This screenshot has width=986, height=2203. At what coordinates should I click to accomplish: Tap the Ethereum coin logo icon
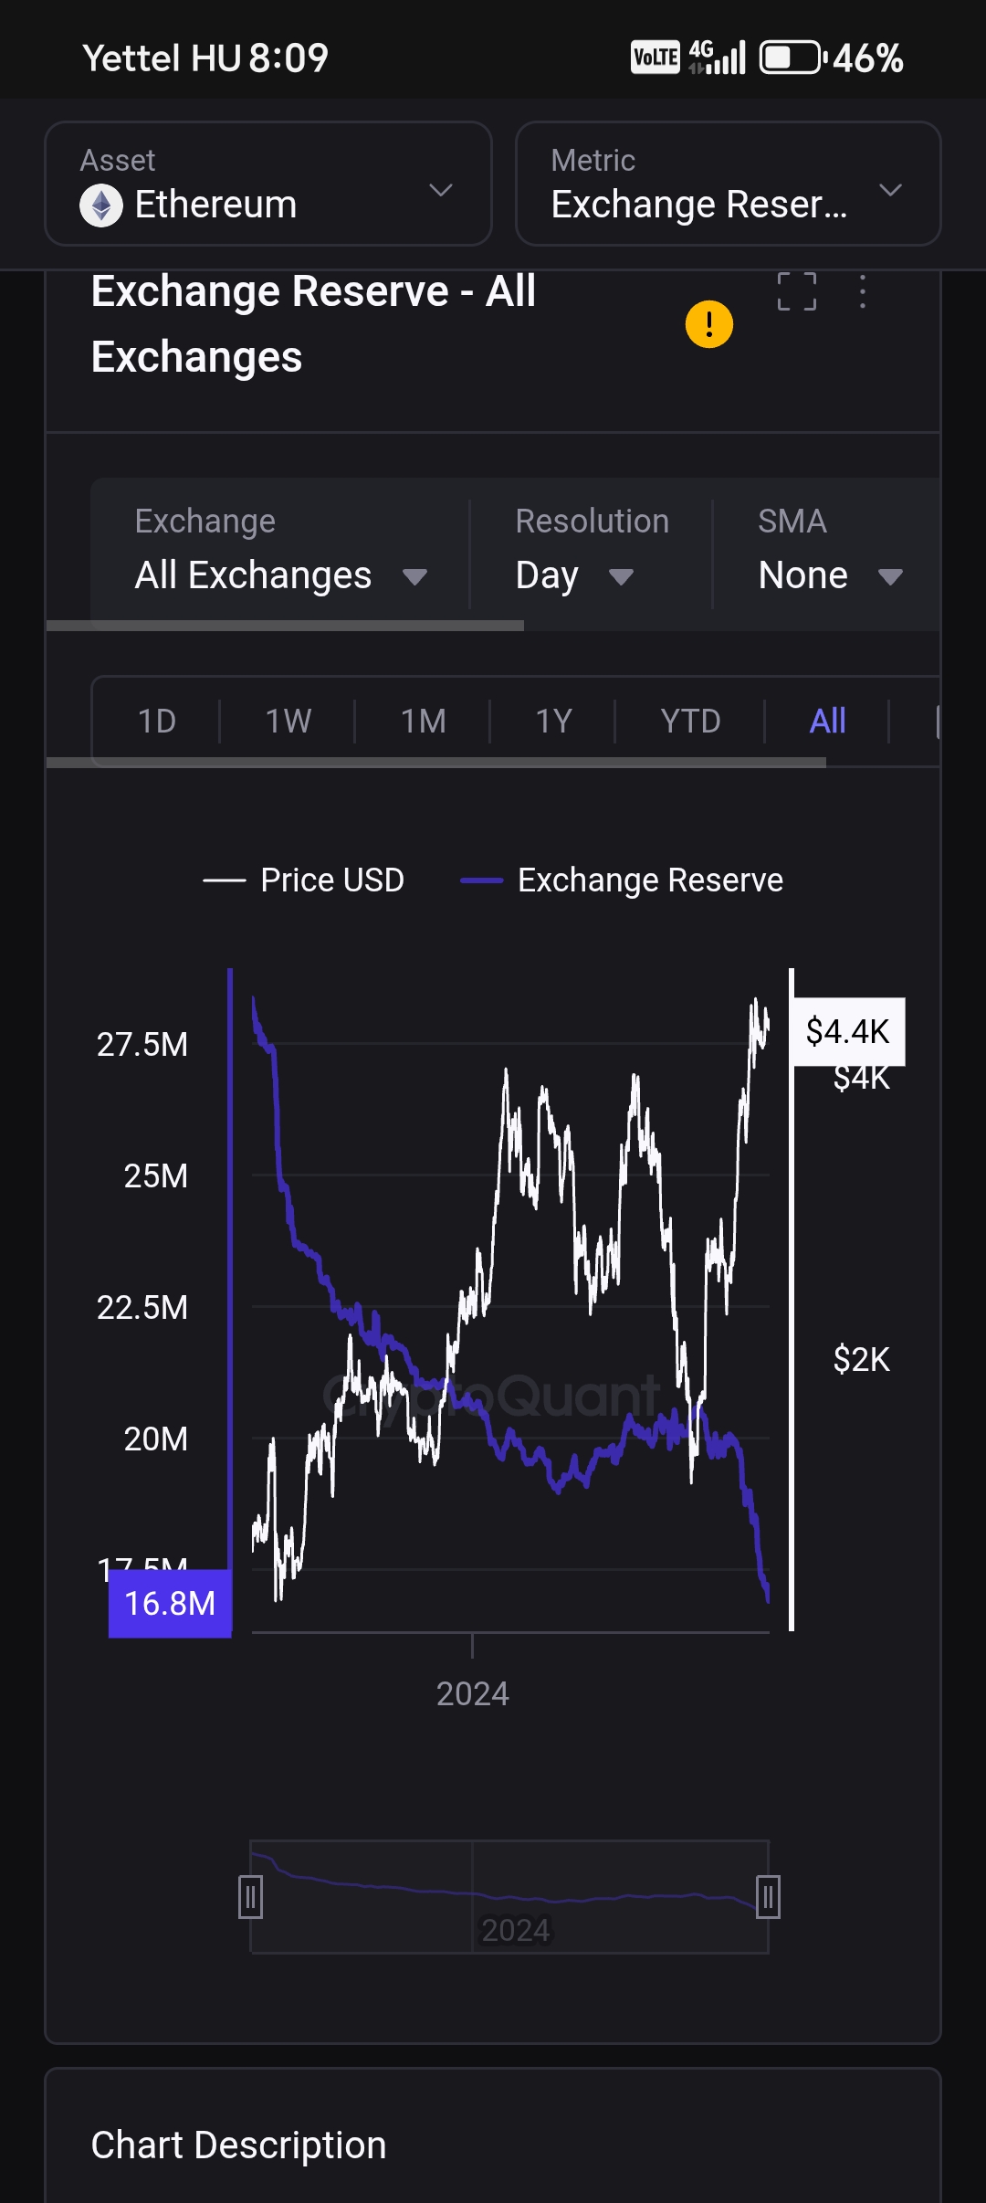click(101, 205)
